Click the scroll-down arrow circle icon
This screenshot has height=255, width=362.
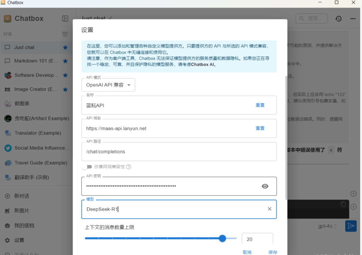(x=353, y=207)
